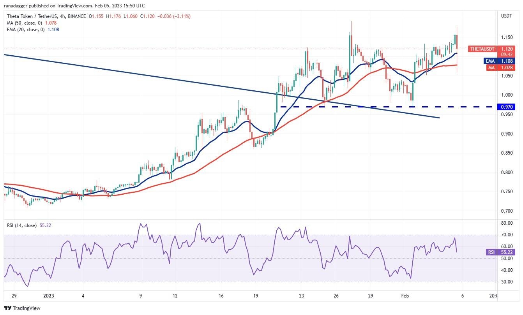
Task: Select the "MA (50, close, 0)" indicator legend
Action: point(25,23)
